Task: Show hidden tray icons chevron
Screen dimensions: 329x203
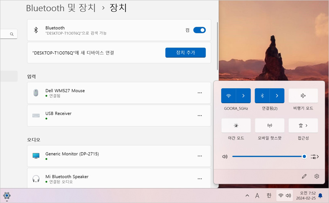Action: tap(247, 195)
